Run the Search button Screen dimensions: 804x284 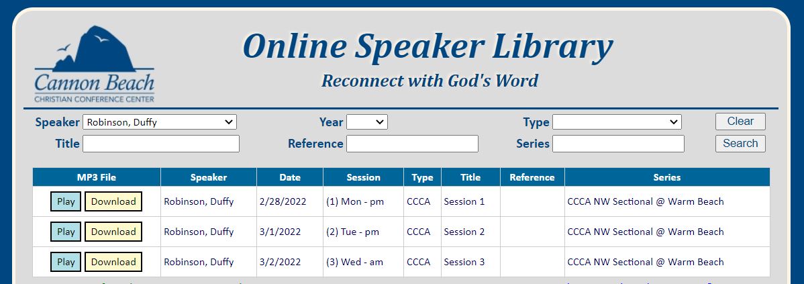click(x=740, y=144)
